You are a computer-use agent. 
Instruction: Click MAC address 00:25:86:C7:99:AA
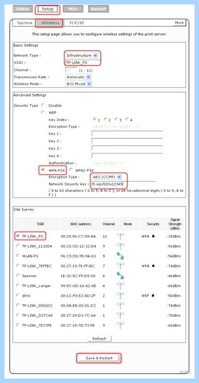(78, 237)
